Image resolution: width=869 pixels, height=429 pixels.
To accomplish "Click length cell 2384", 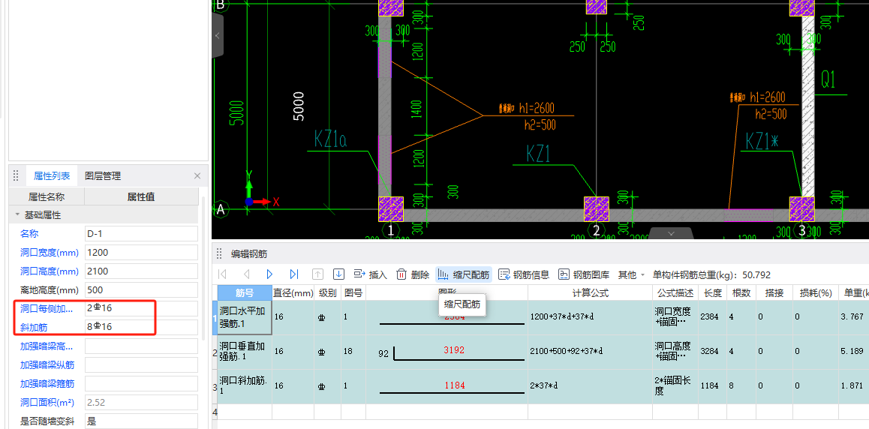I will (x=713, y=317).
